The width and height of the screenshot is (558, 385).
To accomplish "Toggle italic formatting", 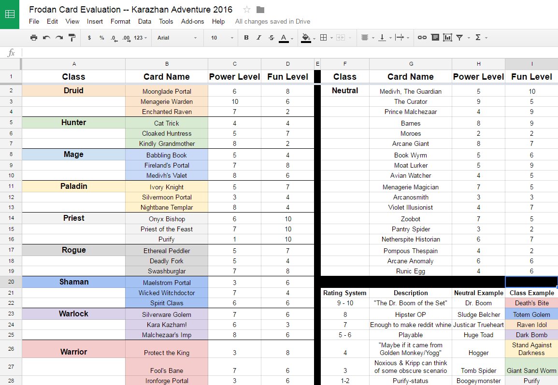I will pos(259,37).
